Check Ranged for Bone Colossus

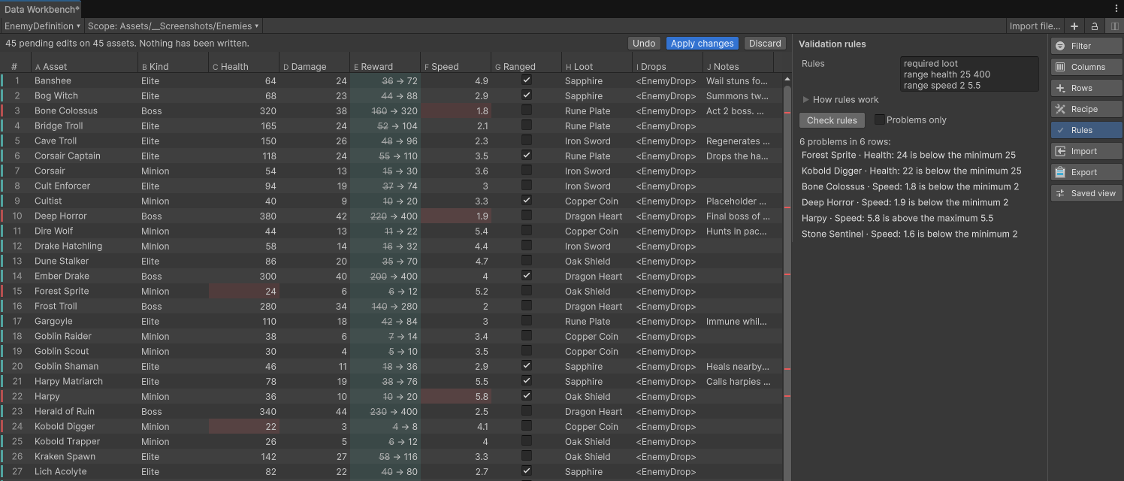pos(527,110)
